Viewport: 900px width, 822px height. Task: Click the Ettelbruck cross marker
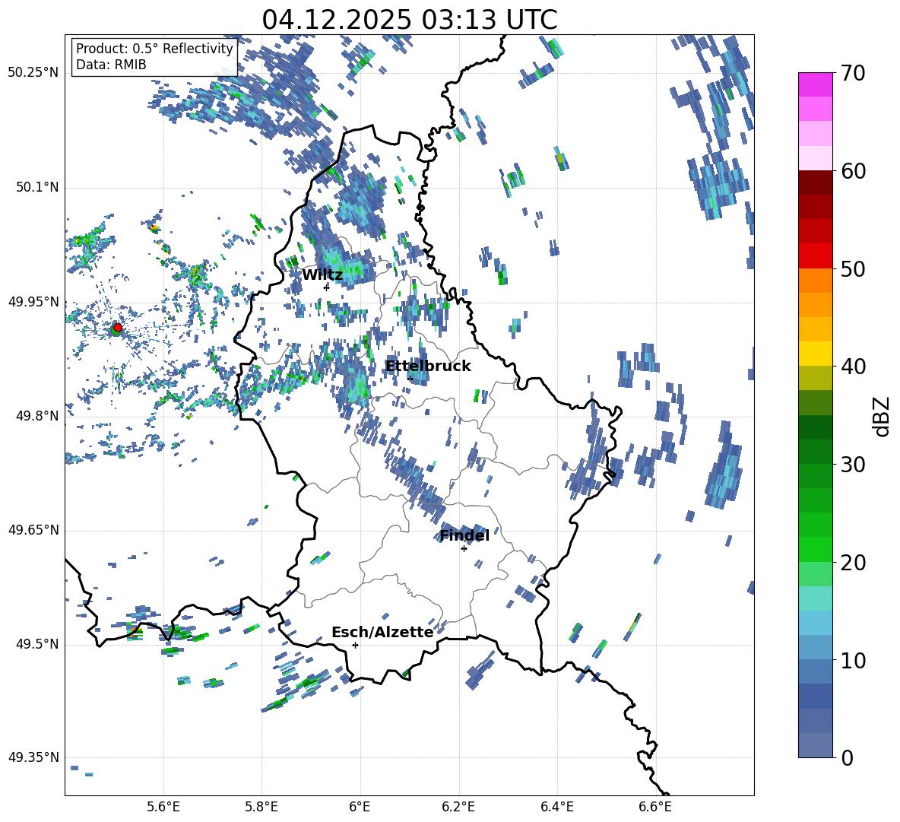click(410, 379)
